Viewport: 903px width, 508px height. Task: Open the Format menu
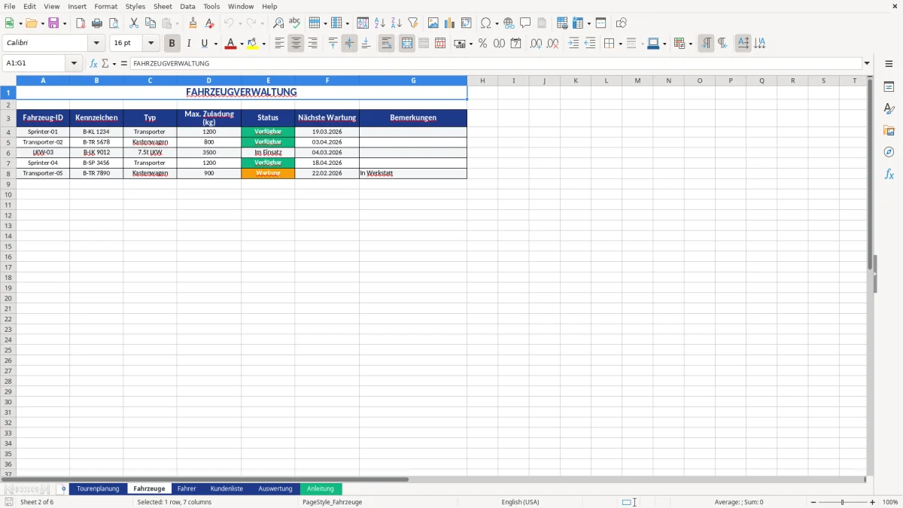(x=105, y=6)
